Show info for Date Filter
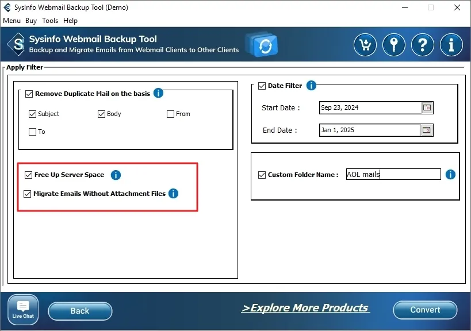Viewport: 471px width, 331px height. [311, 86]
